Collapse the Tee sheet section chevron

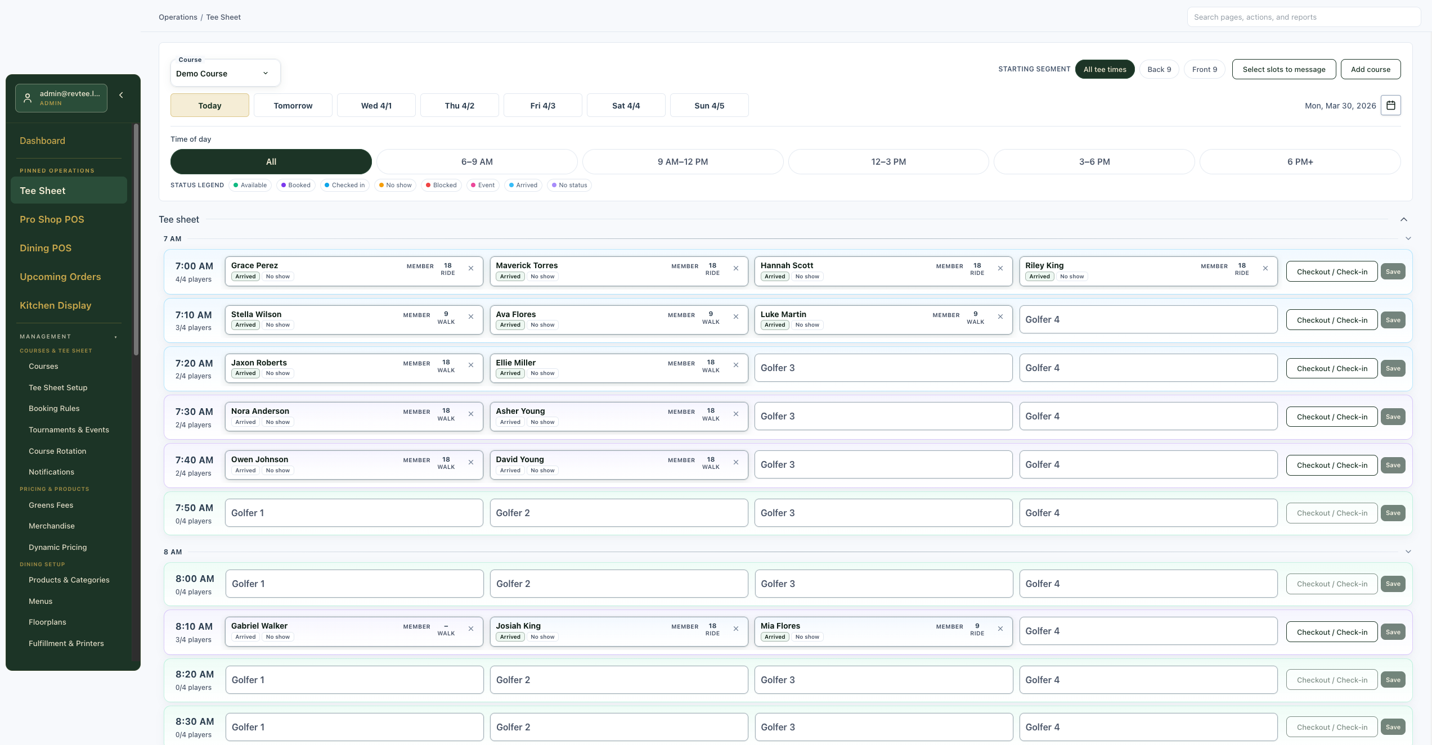tap(1403, 219)
